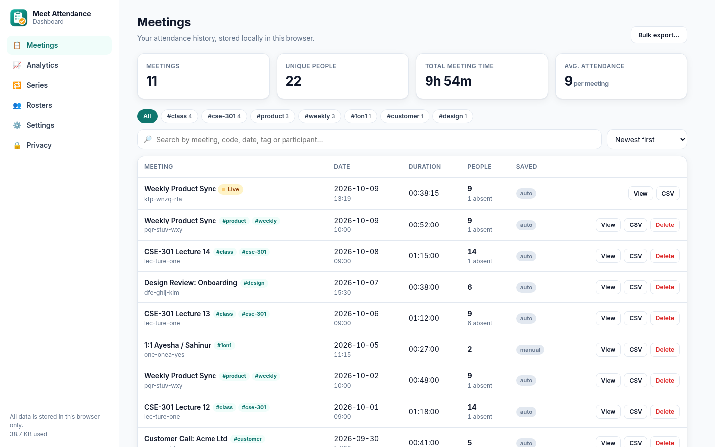Click the Unique People stat card
715x447 pixels.
(x=343, y=76)
